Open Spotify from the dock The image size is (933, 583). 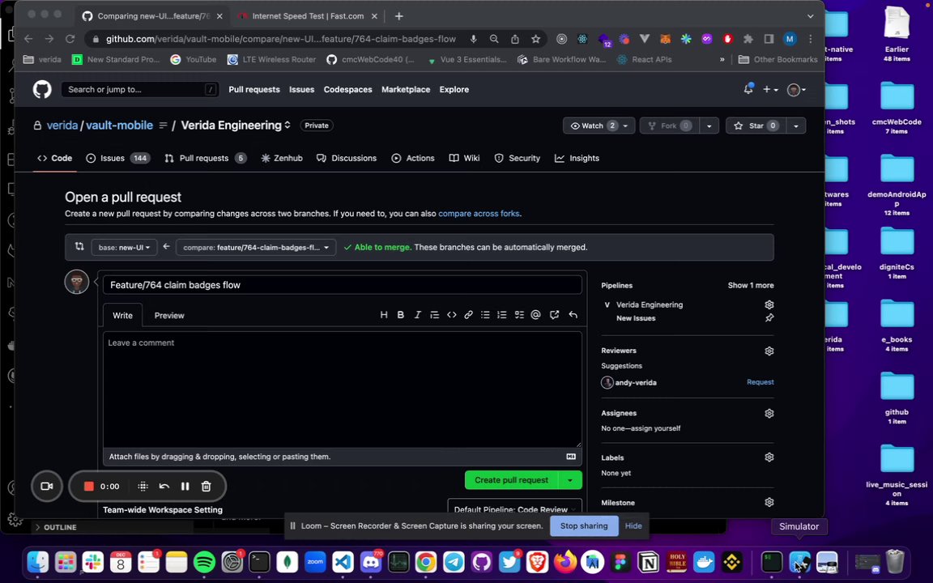204,562
